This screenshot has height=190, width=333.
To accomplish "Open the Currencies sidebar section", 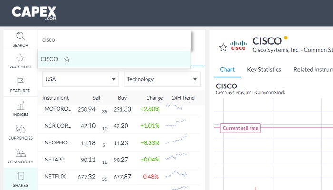I will 20,133.
